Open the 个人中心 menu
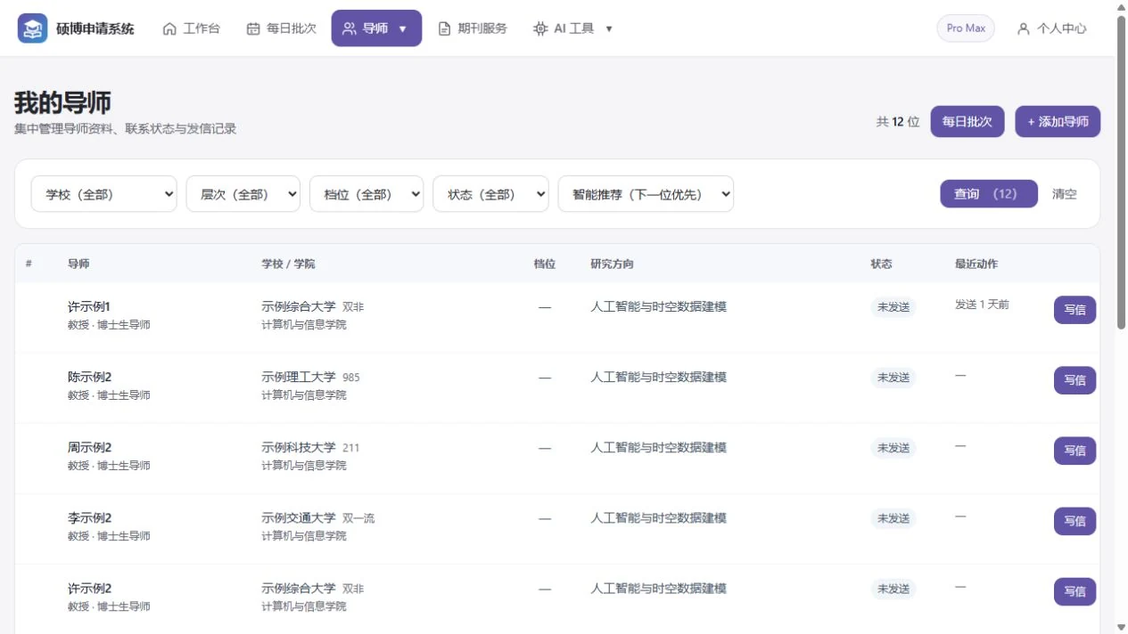 point(1052,28)
